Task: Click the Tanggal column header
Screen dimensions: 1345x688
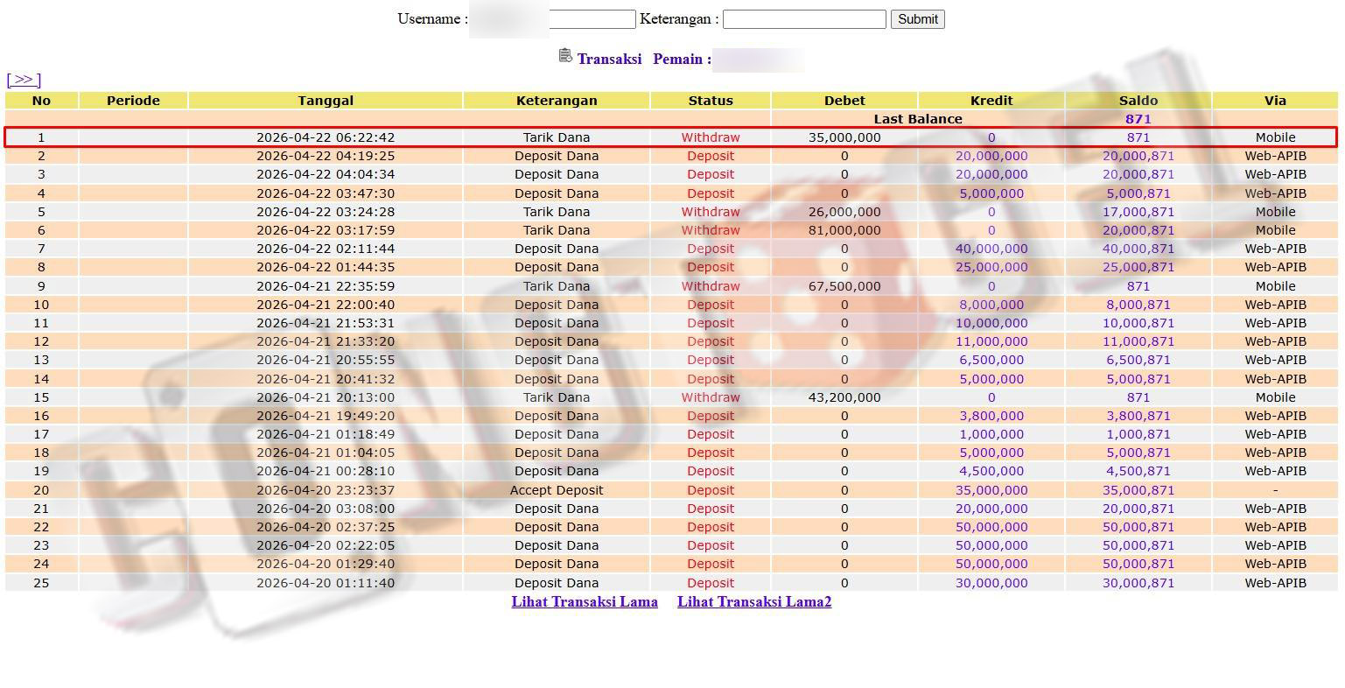Action: coord(326,101)
